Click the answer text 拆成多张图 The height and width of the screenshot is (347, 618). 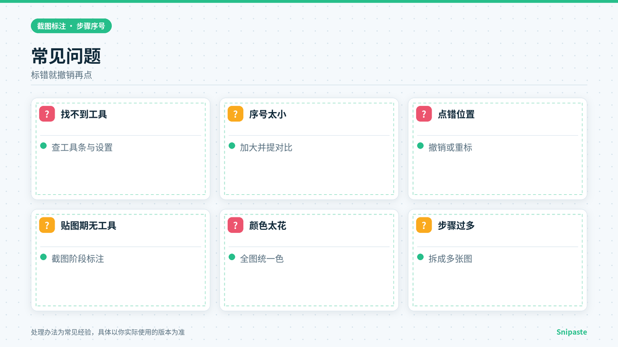(x=450, y=259)
